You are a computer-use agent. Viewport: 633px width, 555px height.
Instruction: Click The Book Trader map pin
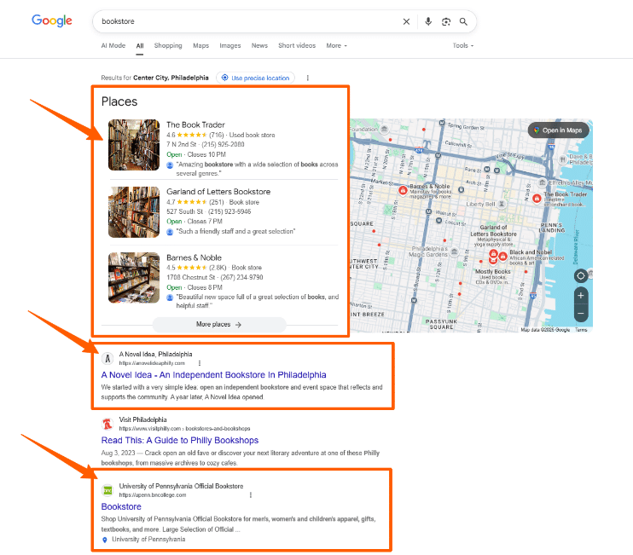[x=537, y=198]
